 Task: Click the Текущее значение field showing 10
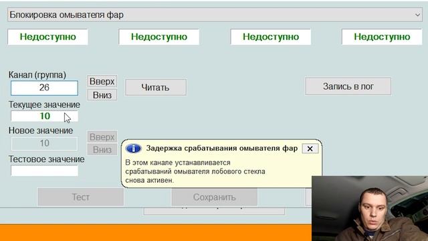click(44, 116)
